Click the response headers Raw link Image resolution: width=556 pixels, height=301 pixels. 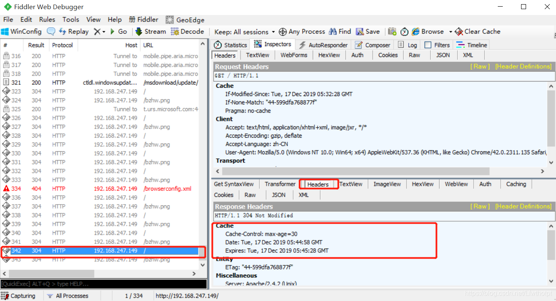[480, 207]
